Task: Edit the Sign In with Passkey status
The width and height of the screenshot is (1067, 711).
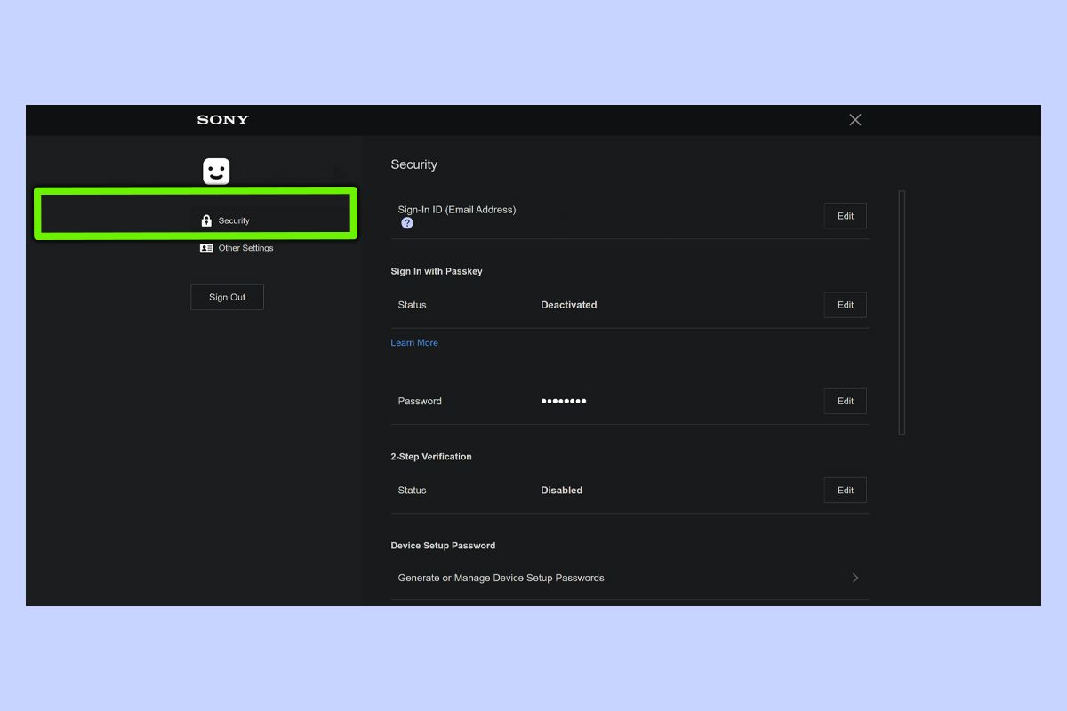Action: point(844,305)
